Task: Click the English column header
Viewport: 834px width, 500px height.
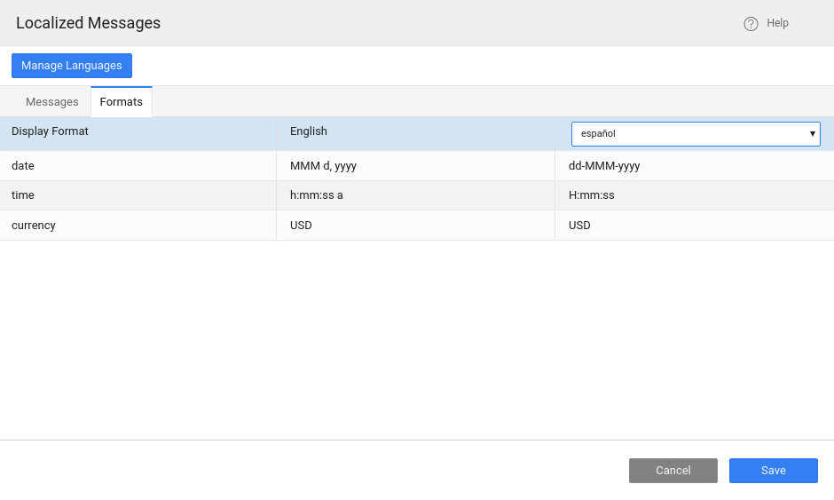Action: pos(309,131)
